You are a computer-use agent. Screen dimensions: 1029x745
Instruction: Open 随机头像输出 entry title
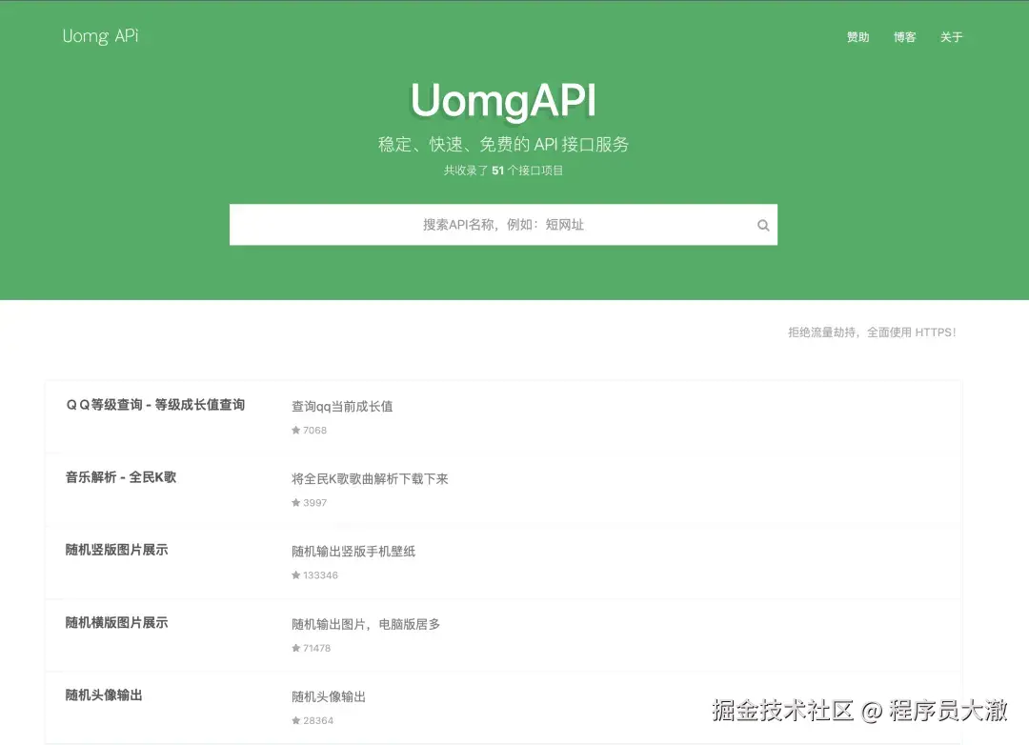104,695
